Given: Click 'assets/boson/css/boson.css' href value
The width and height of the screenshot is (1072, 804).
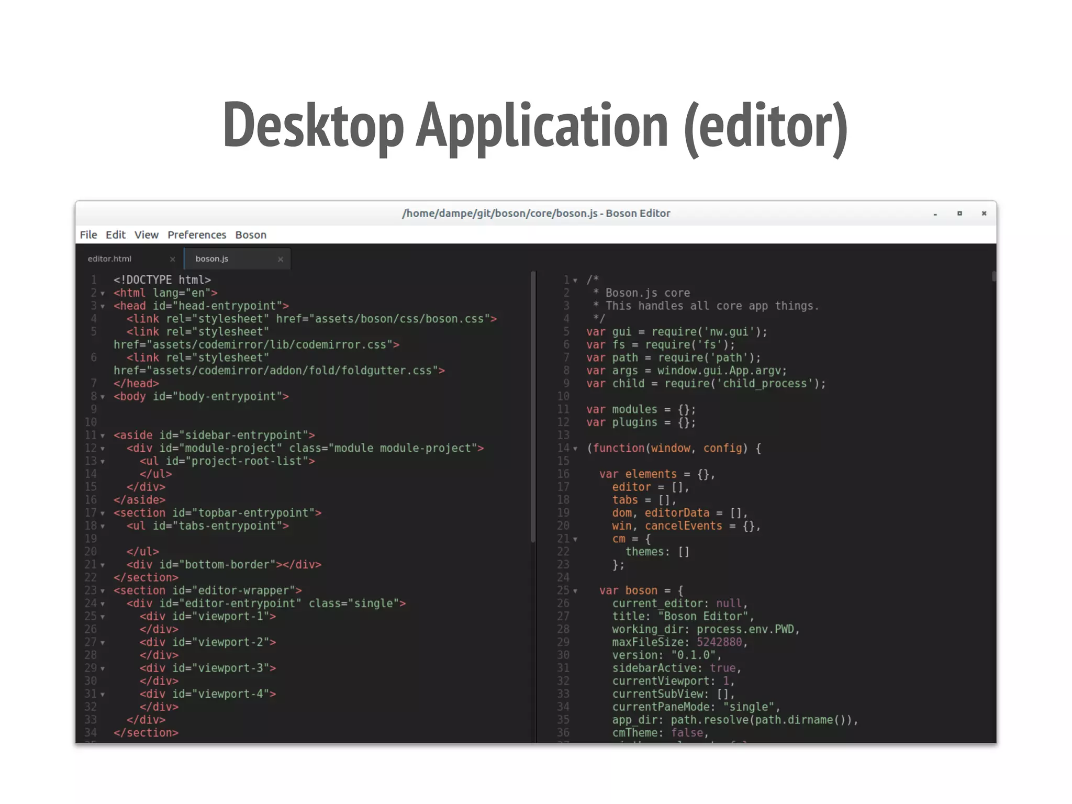Looking at the screenshot, I should coord(399,319).
